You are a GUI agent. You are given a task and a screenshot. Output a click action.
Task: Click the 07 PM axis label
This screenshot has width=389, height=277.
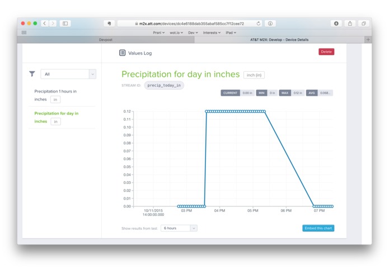point(319,211)
